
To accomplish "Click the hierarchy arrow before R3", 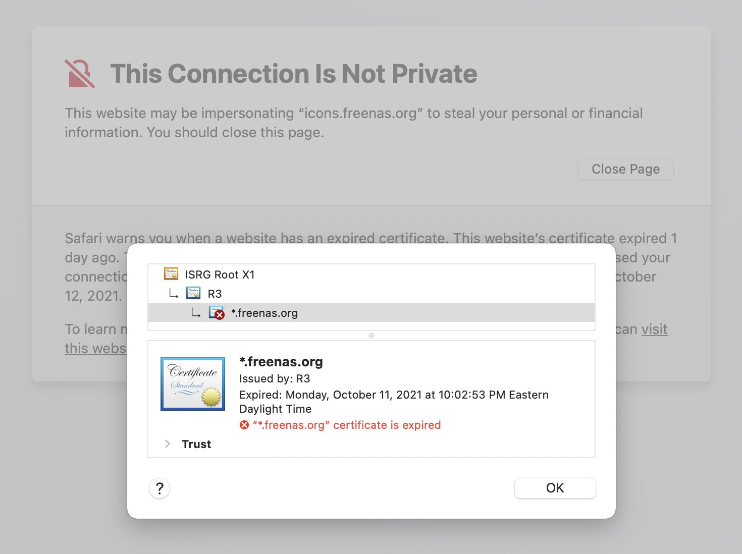I will tap(174, 293).
